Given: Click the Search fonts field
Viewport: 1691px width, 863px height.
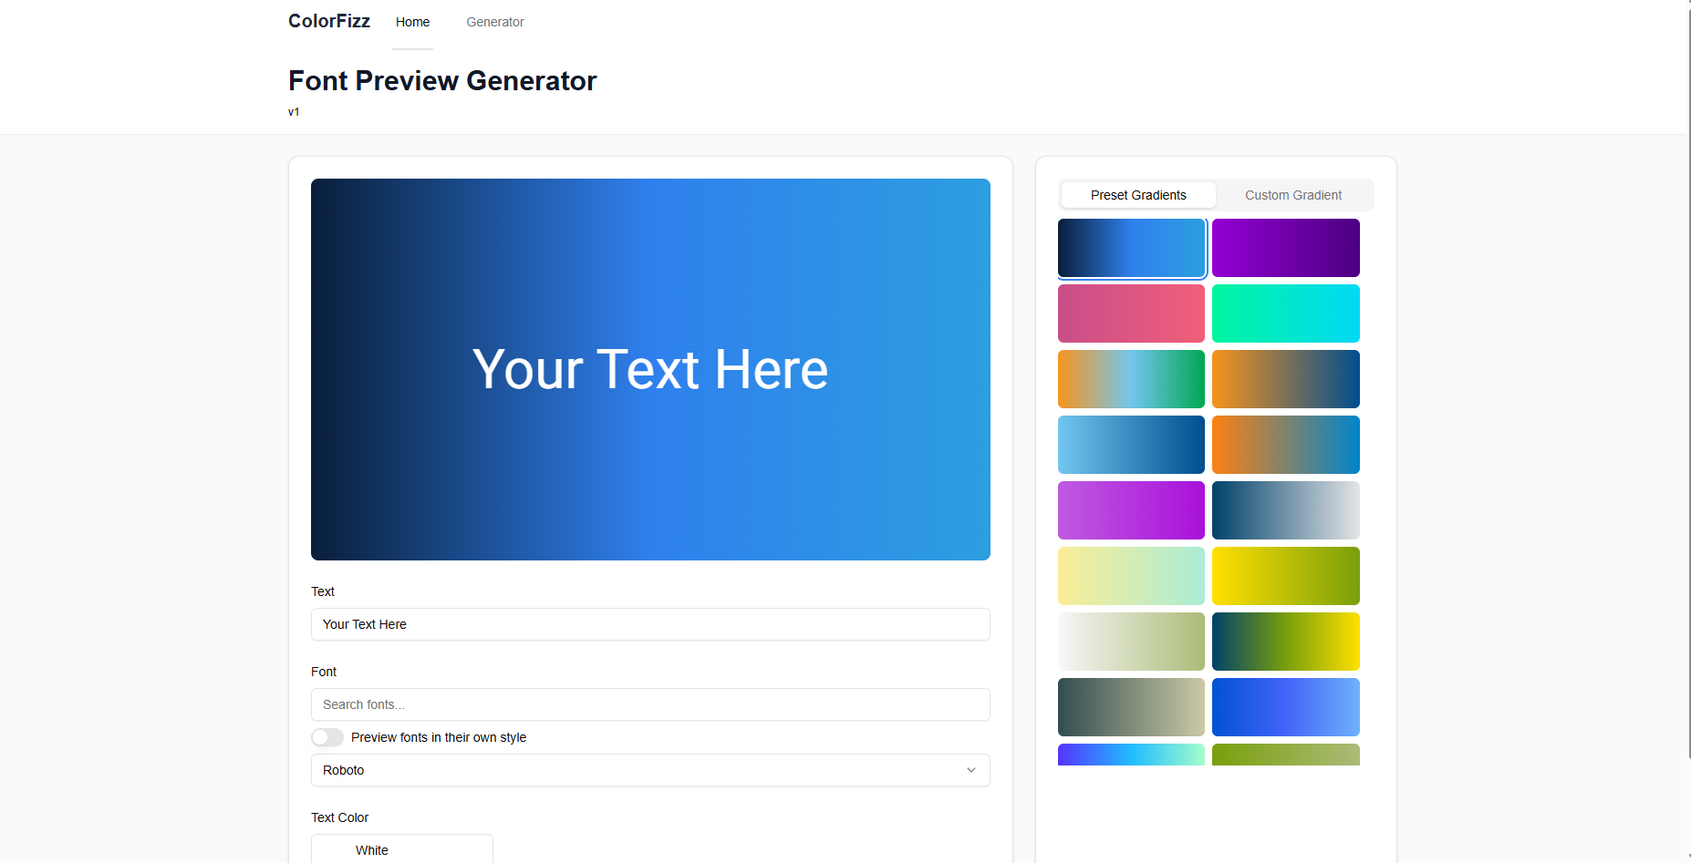Looking at the screenshot, I should point(650,704).
